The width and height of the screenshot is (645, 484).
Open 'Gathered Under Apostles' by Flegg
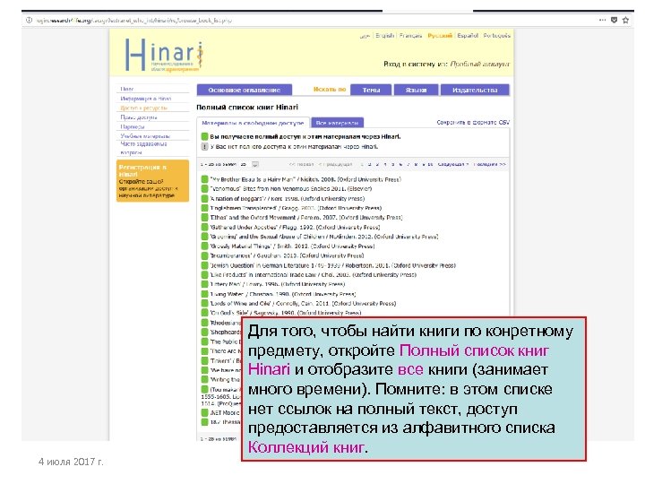pyautogui.click(x=295, y=227)
